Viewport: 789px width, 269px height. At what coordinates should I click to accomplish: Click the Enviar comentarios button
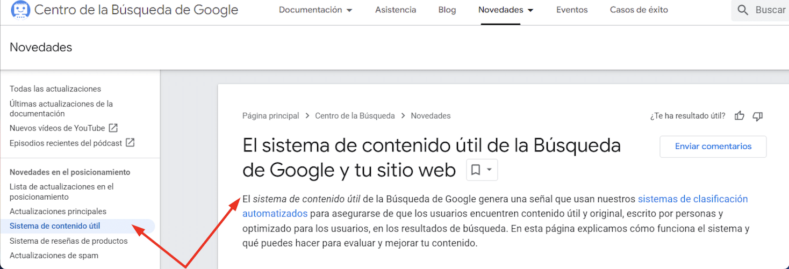(713, 147)
